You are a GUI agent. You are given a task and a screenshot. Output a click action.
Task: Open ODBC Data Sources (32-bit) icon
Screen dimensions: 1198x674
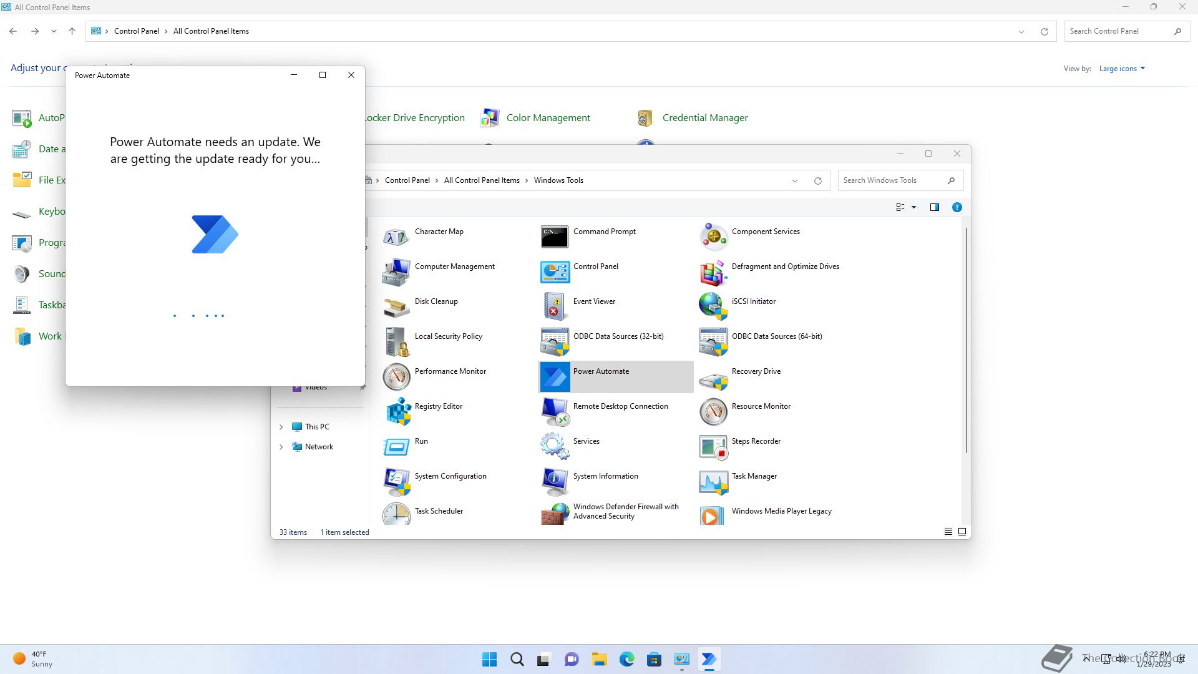click(555, 342)
